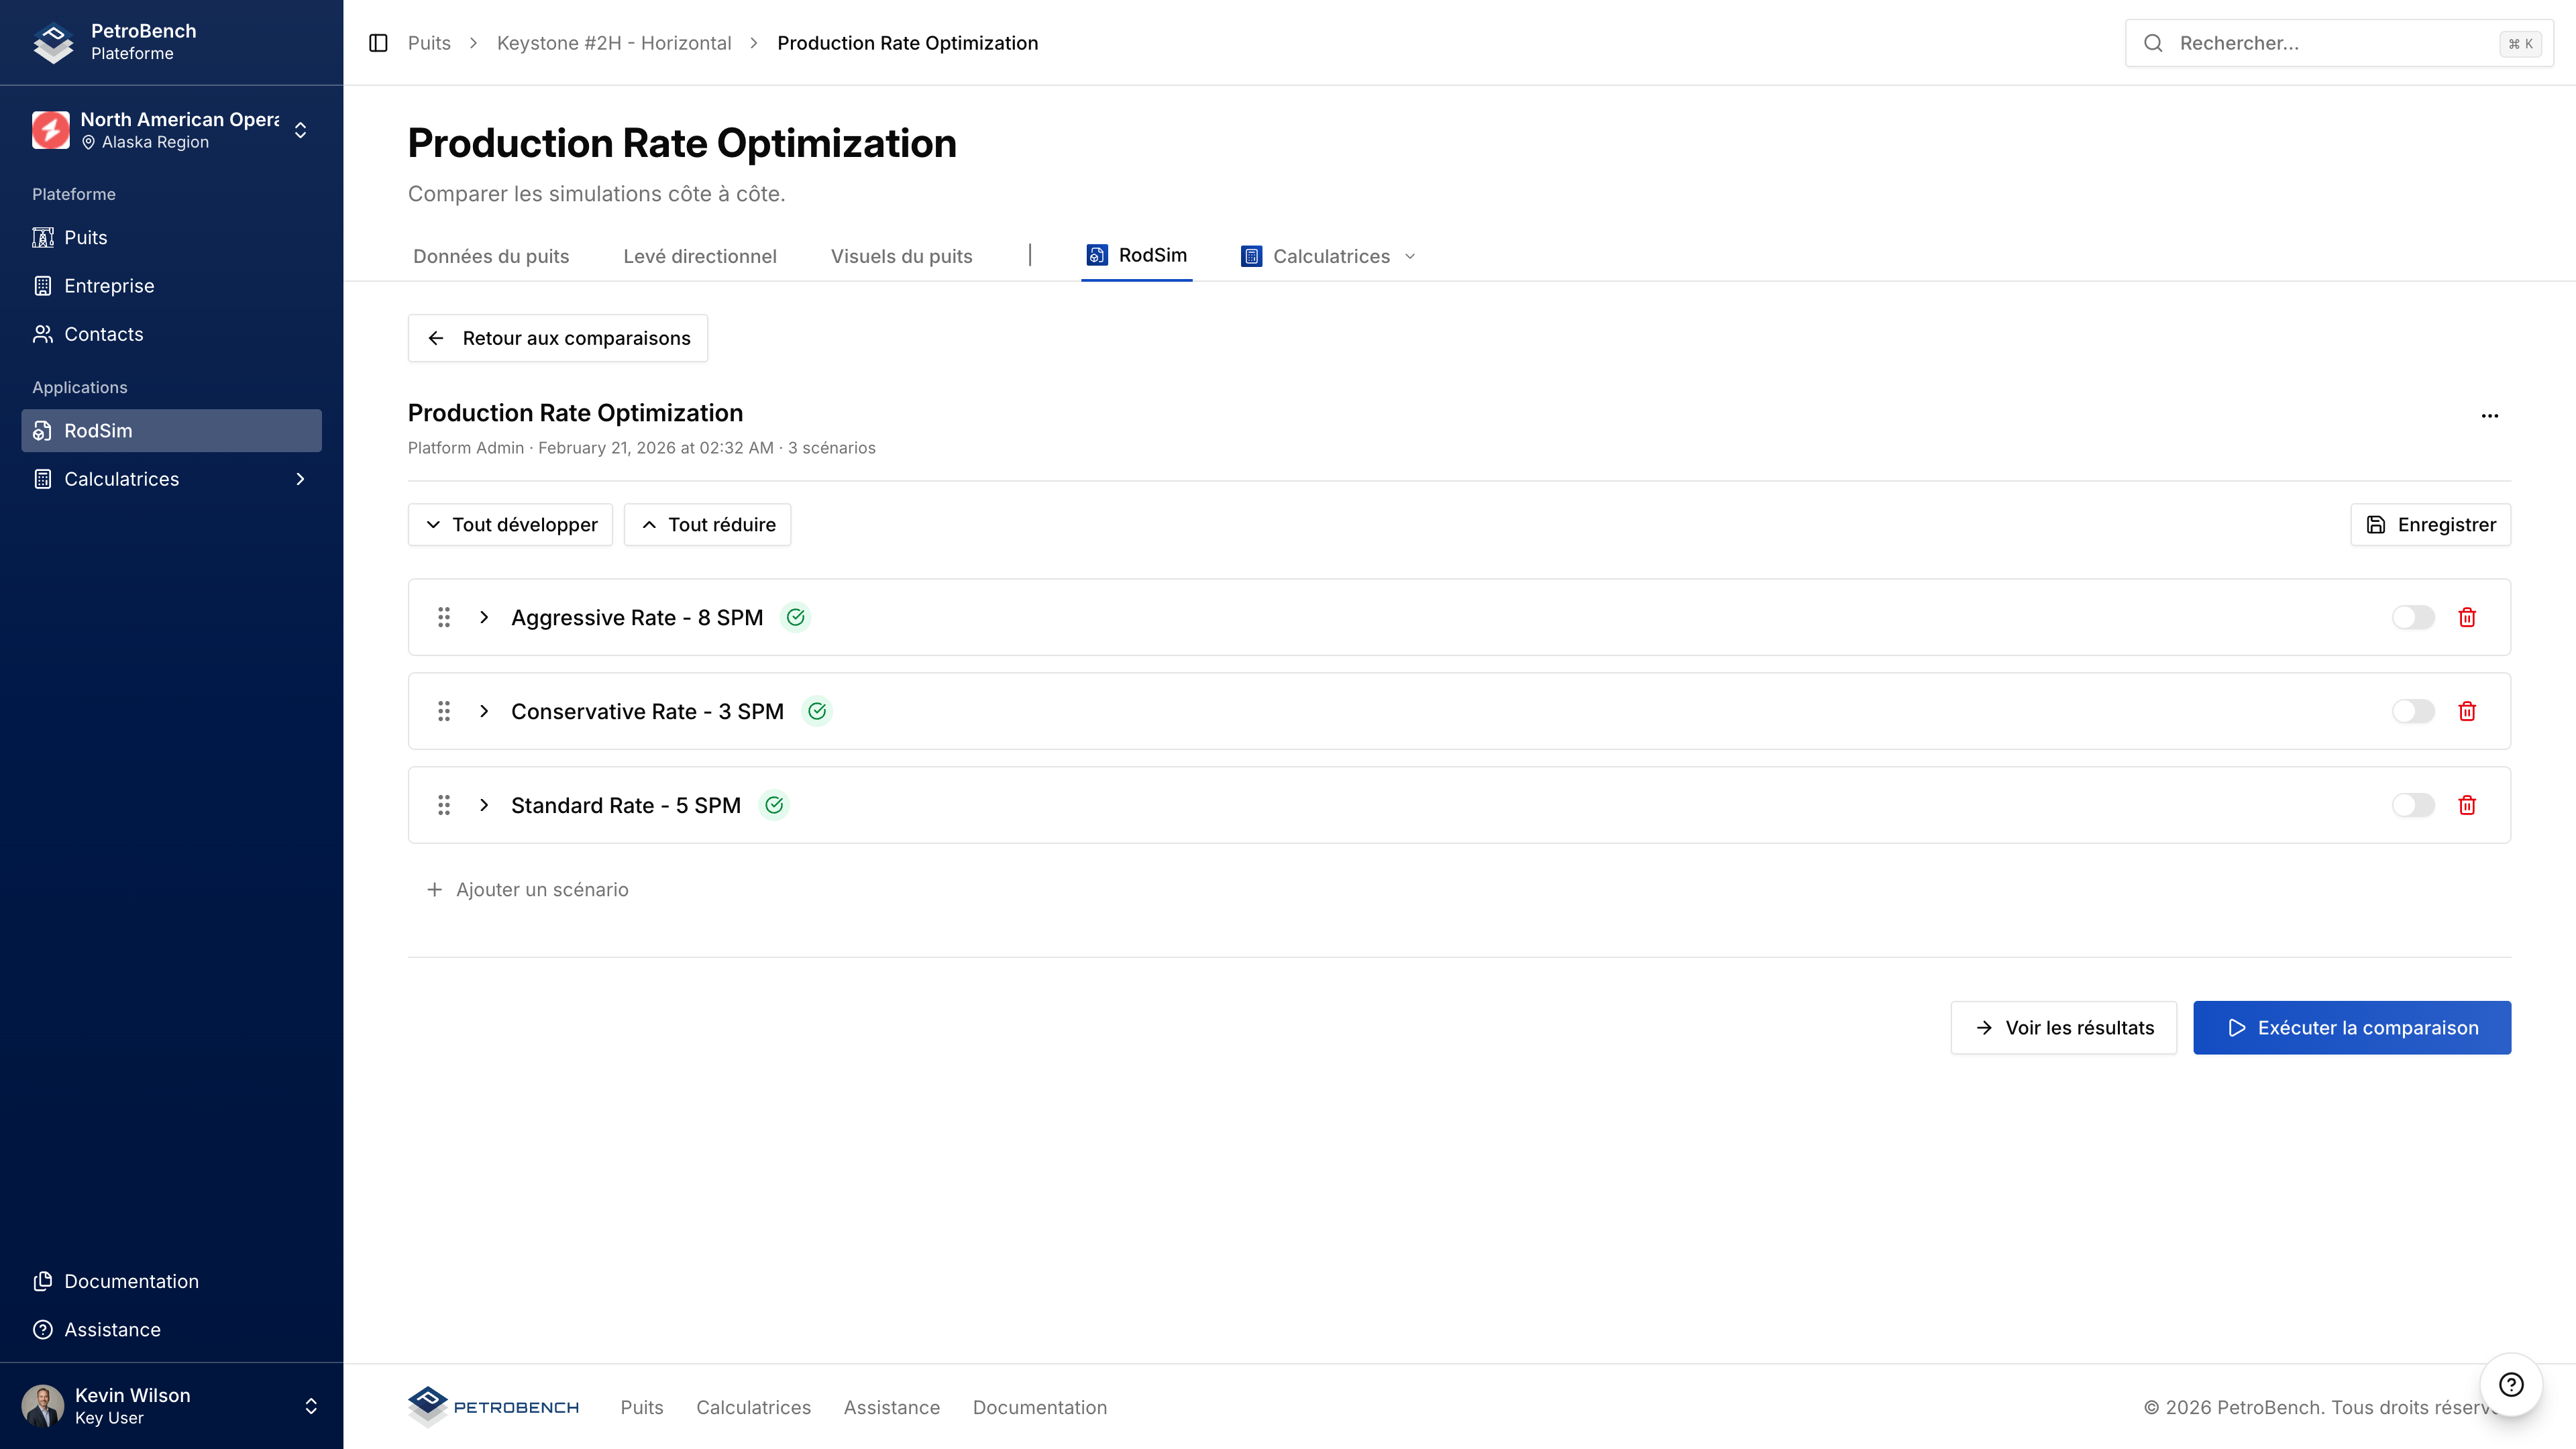Screen dimensions: 2576x1449
Task: Click drag handle of Conservative Rate scenario
Action: pos(444,711)
